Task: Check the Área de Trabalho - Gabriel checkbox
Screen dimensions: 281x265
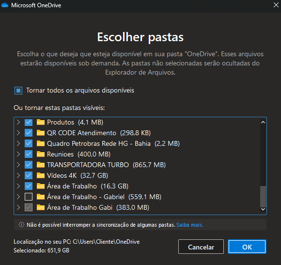Action: (29, 197)
